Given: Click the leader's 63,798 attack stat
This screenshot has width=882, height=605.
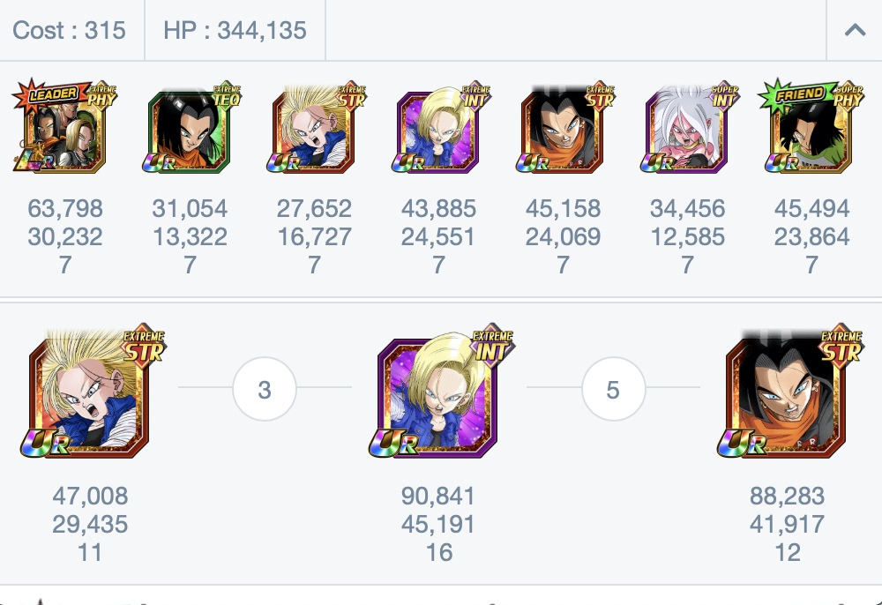Looking at the screenshot, I should click(65, 209).
